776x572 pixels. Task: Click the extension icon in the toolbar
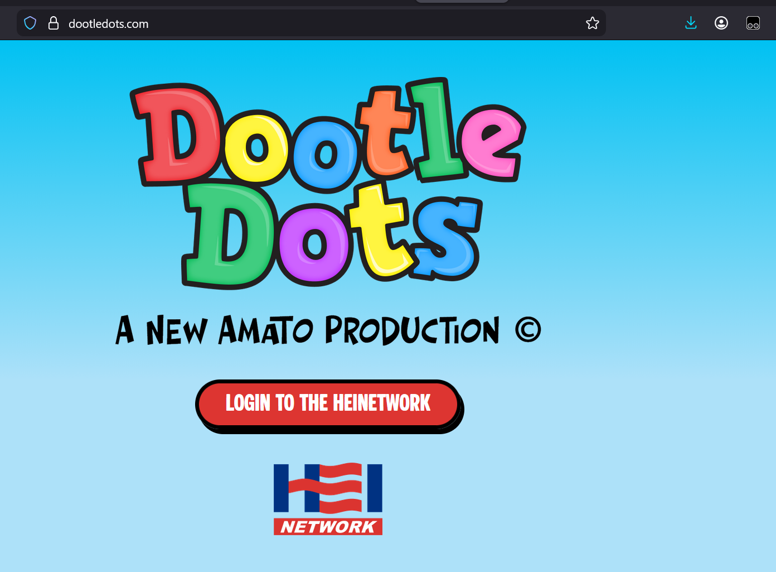[x=753, y=23]
